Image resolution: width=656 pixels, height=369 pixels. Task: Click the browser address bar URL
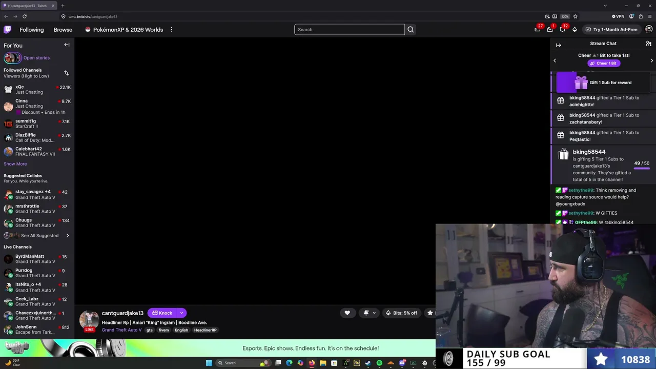point(93,16)
